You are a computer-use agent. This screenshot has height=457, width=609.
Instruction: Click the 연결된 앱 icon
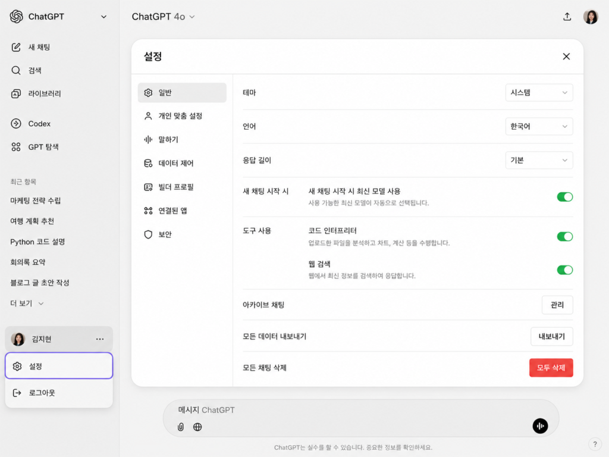pyautogui.click(x=148, y=211)
